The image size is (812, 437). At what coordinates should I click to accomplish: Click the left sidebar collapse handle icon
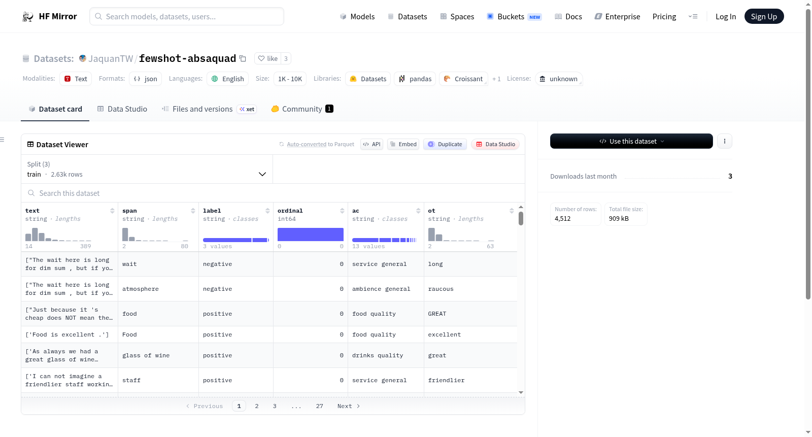pyautogui.click(x=2, y=140)
